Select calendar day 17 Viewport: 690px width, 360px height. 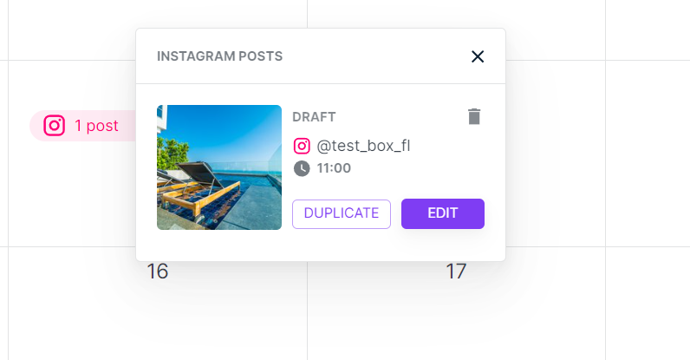pos(456,272)
